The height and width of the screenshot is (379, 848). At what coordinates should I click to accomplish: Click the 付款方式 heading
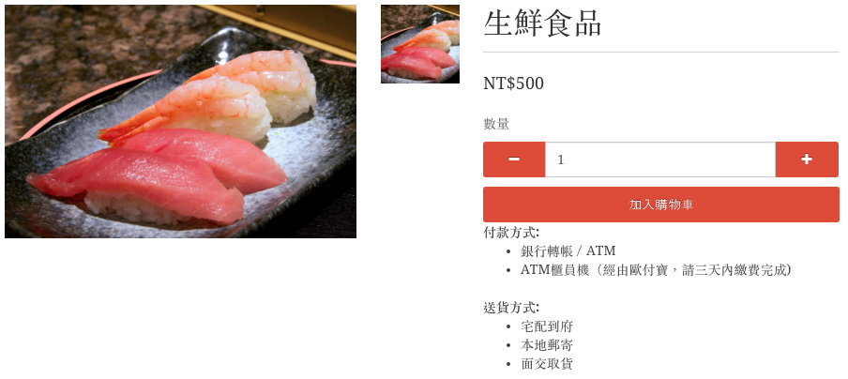(511, 233)
